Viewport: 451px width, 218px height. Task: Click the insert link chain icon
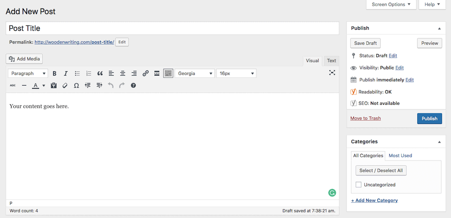coord(146,74)
